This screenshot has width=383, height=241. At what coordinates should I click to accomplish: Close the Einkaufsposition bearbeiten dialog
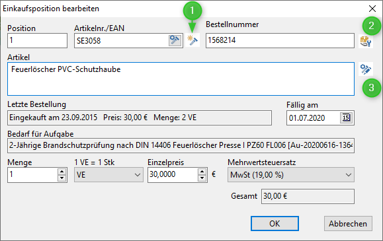372,9
